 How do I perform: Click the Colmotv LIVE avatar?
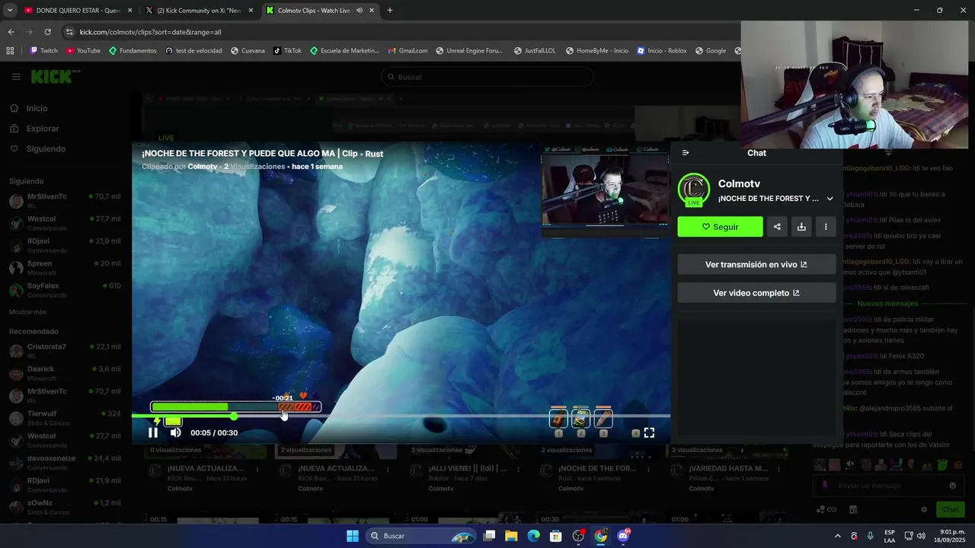point(693,190)
